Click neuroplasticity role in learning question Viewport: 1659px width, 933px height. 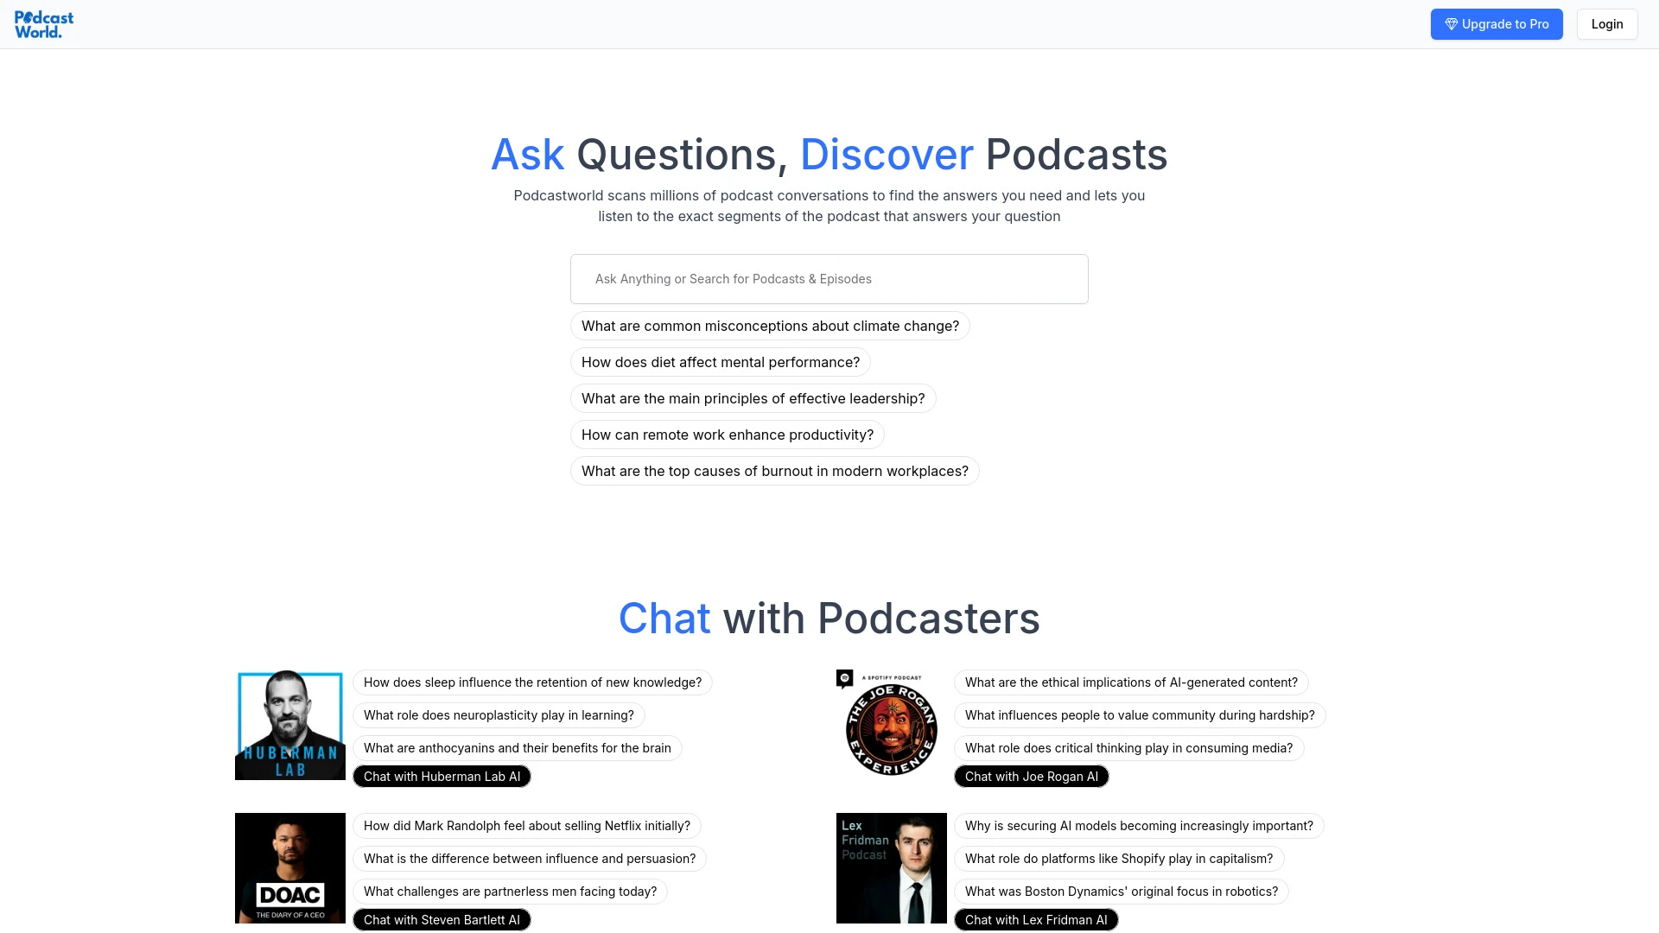pyautogui.click(x=499, y=714)
